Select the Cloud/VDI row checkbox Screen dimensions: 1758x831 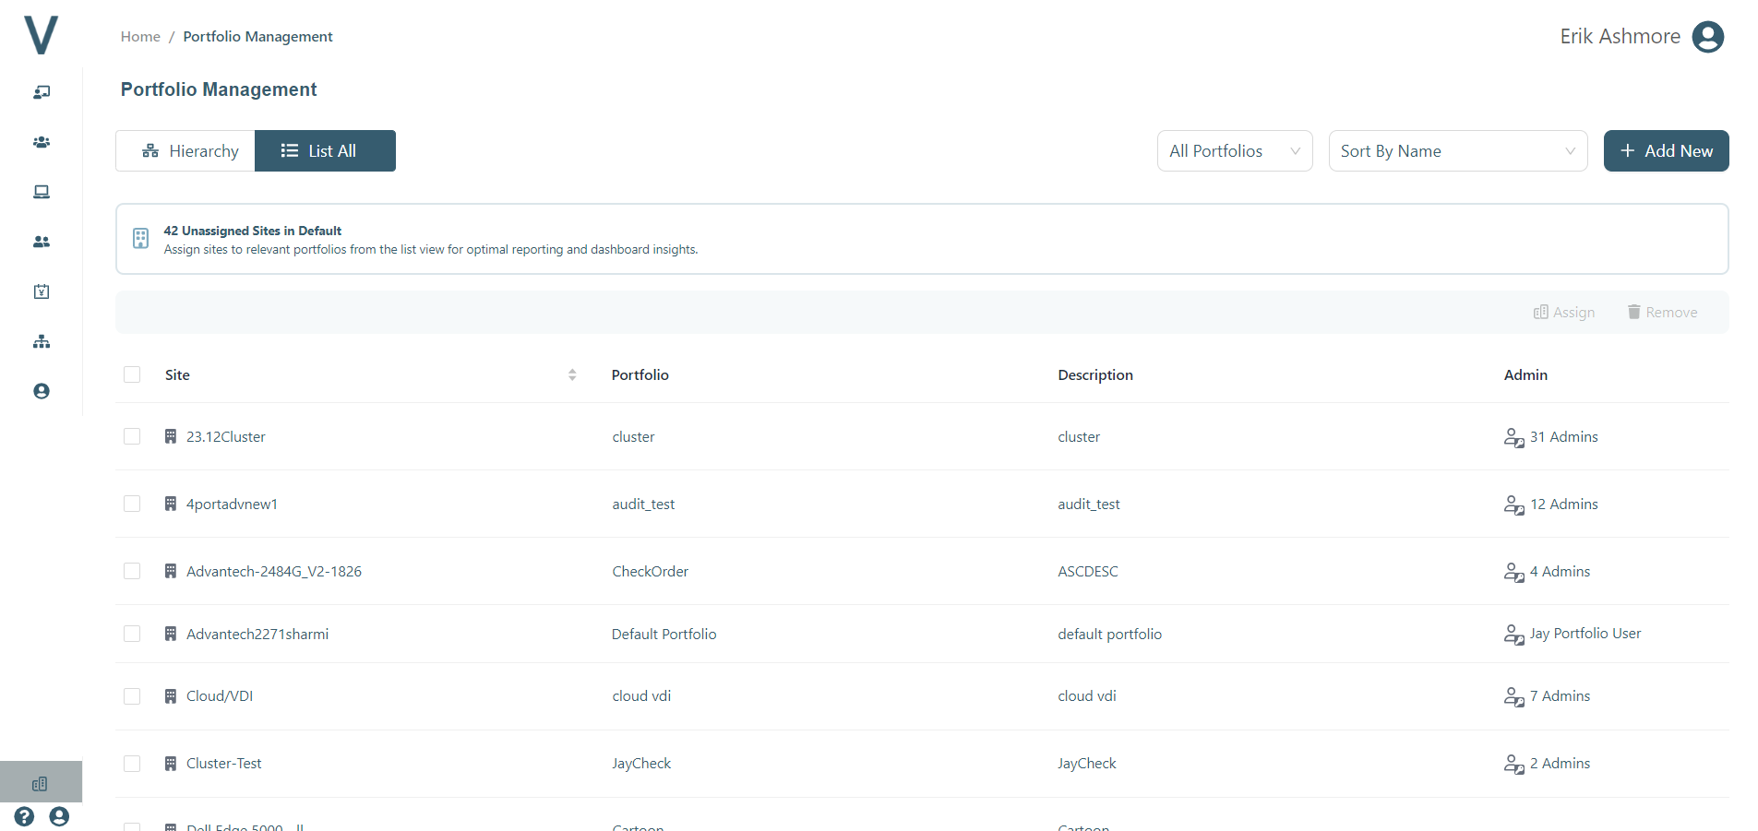(x=132, y=696)
